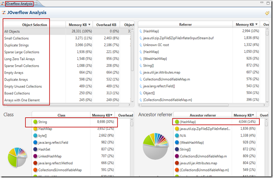Select the byte[] class row
Viewport: 273px width, 178px height.
[81, 136]
